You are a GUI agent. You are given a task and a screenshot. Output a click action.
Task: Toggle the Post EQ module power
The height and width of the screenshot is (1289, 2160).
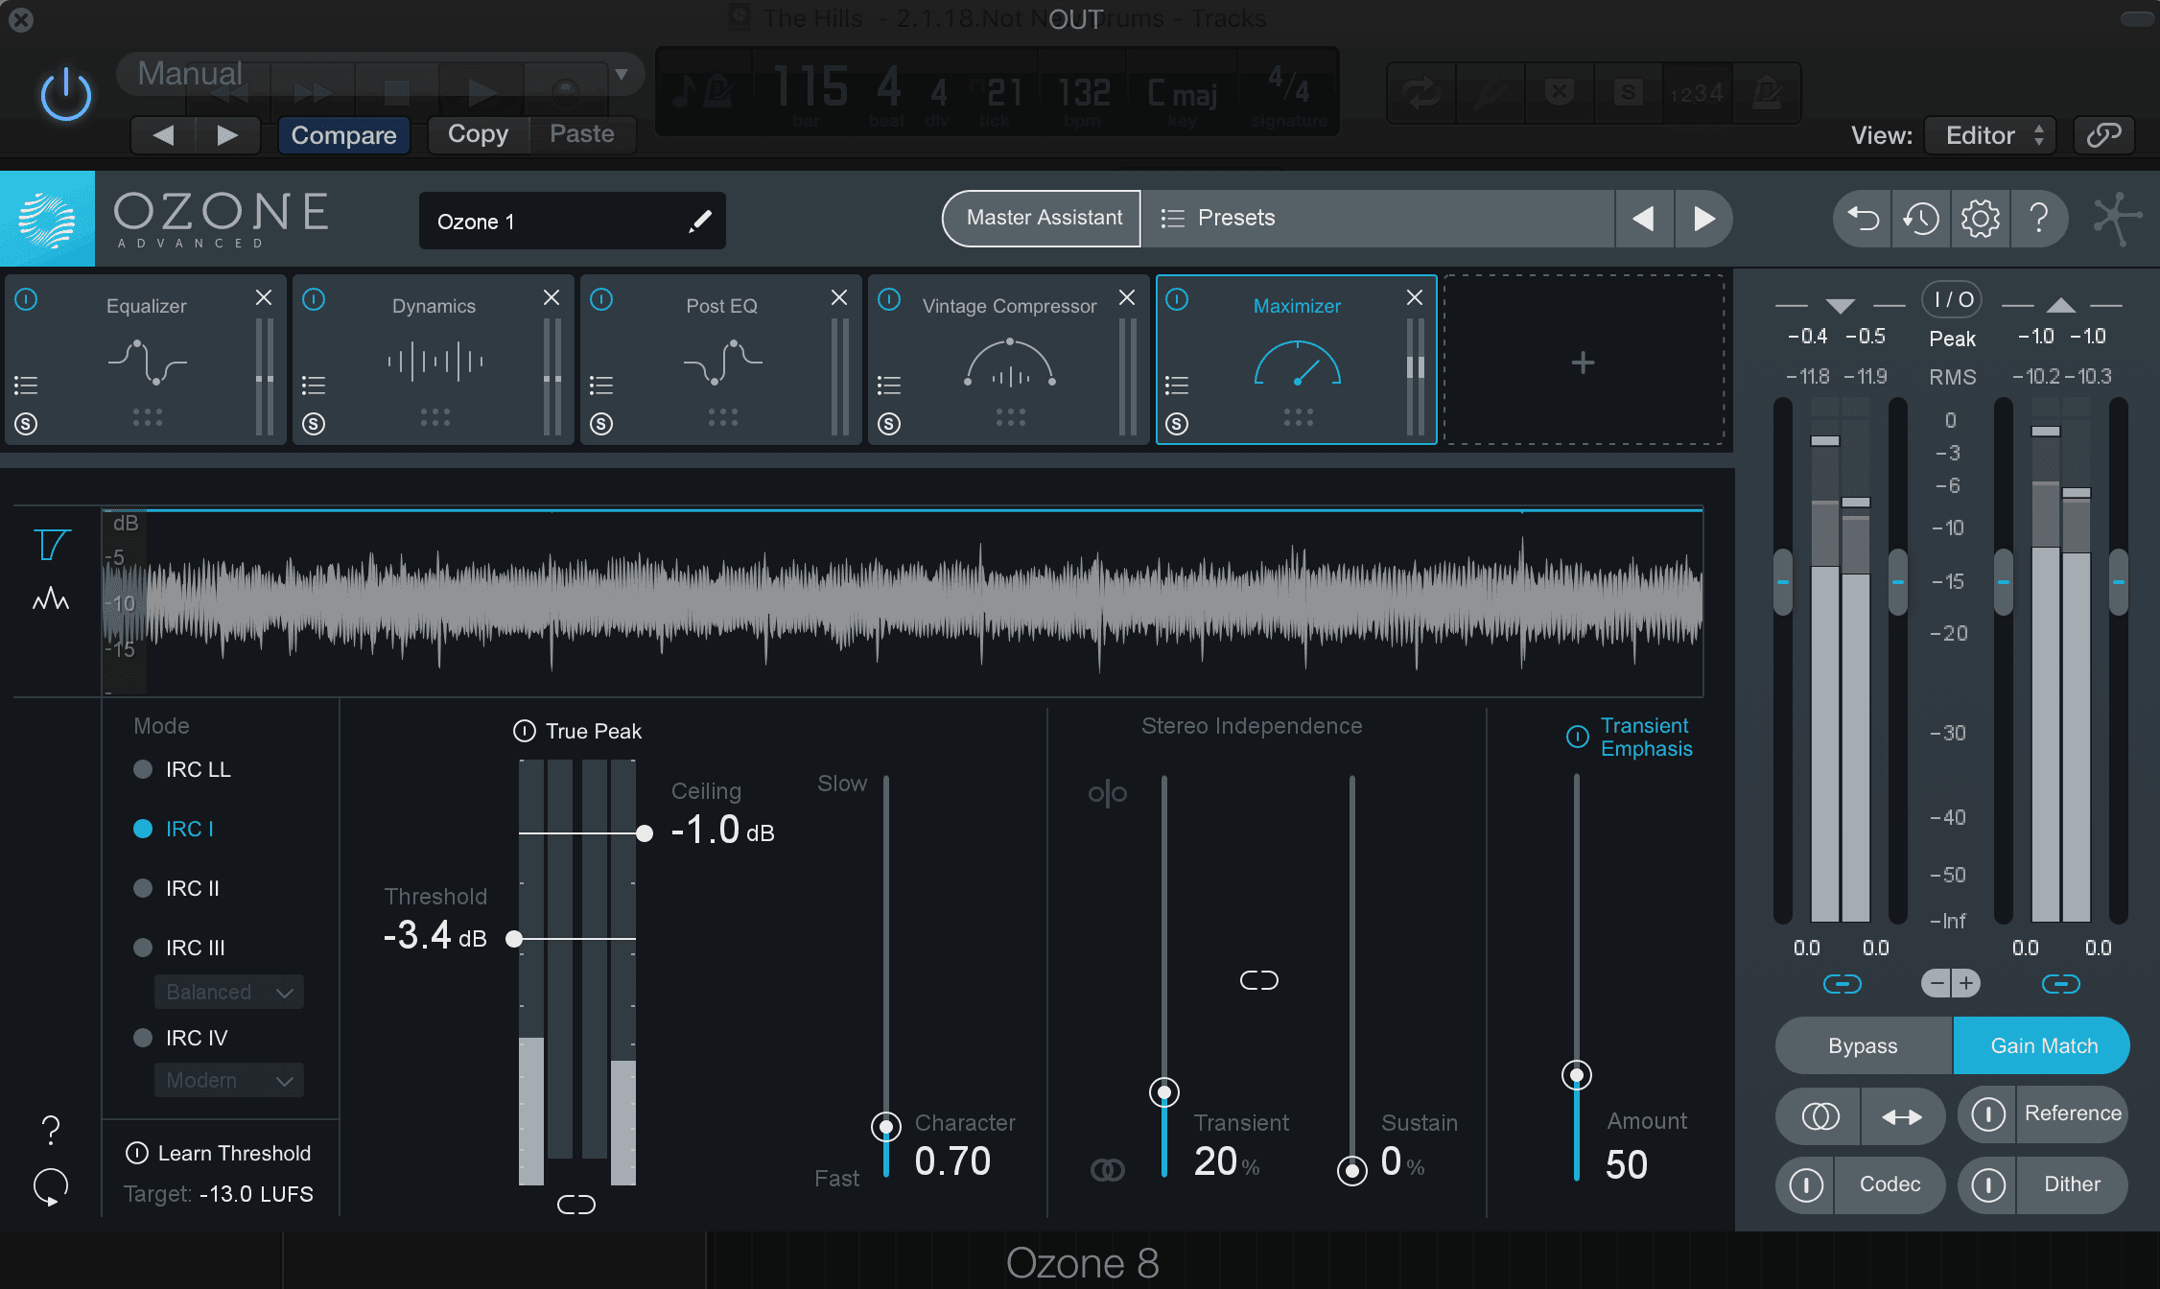[601, 300]
